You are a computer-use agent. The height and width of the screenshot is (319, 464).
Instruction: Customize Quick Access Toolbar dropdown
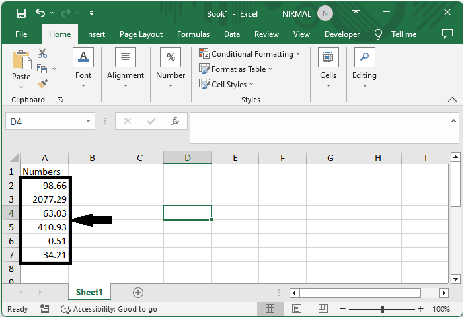point(91,13)
